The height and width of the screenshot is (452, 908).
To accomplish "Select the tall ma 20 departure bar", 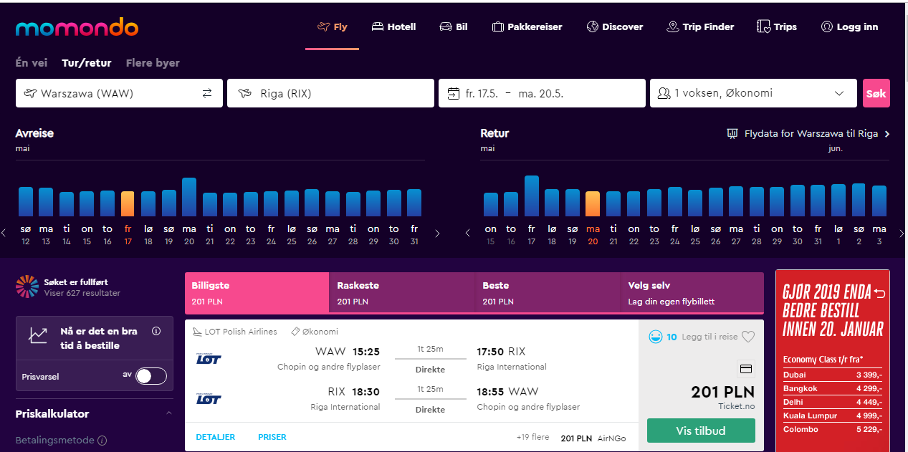I will click(x=189, y=197).
